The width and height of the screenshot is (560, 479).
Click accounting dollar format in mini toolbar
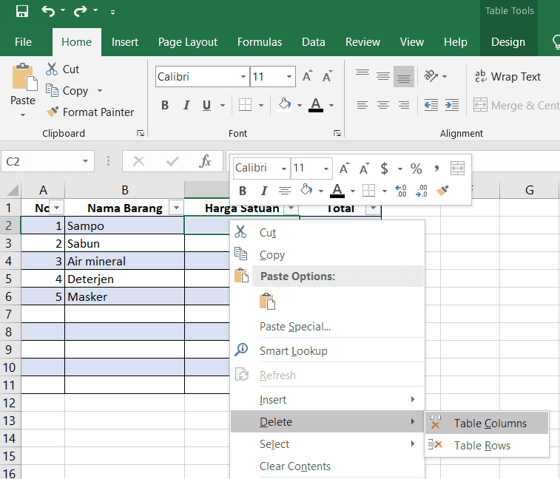tap(384, 168)
